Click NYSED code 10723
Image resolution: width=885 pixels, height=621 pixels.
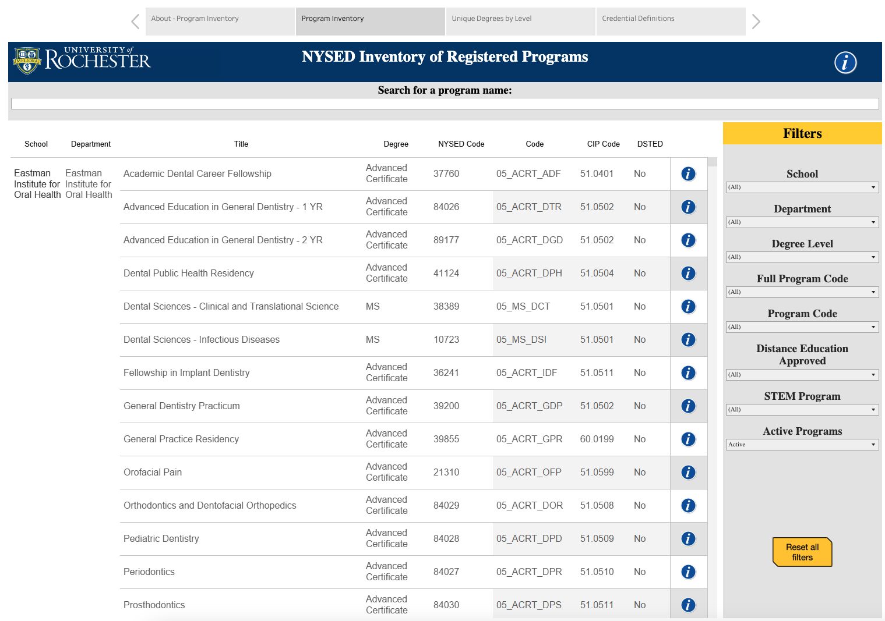tap(446, 339)
